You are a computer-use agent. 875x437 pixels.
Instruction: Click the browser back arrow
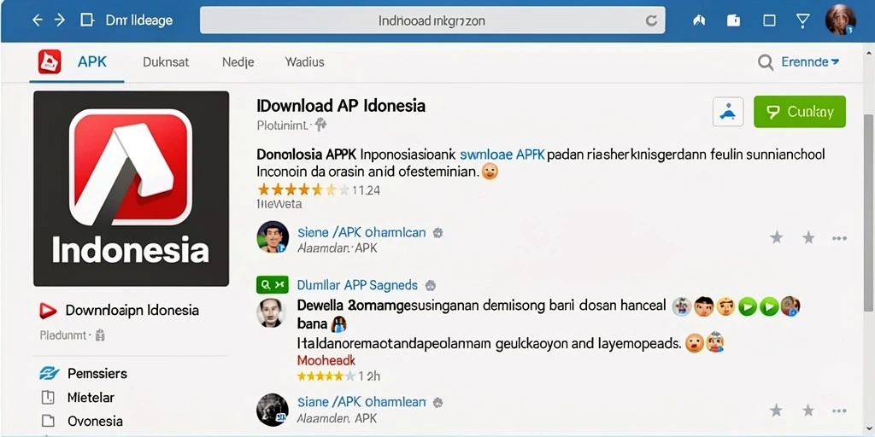point(38,20)
